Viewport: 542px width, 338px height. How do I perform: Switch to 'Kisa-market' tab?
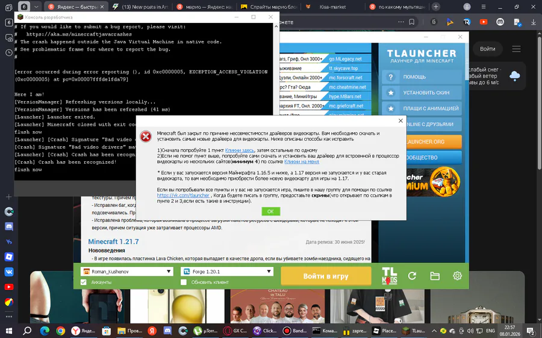pyautogui.click(x=332, y=7)
